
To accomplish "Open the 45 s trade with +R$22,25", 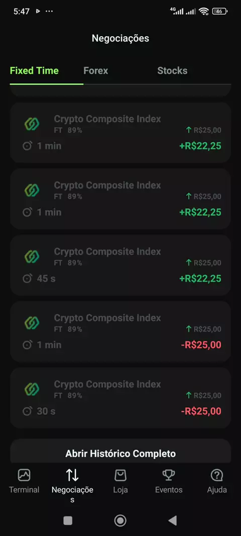I will (120, 265).
